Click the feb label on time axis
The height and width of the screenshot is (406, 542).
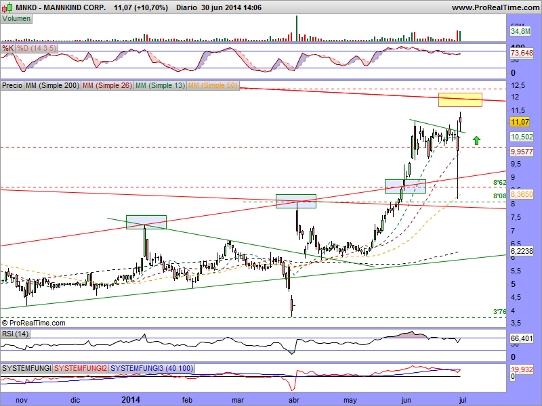[187, 400]
